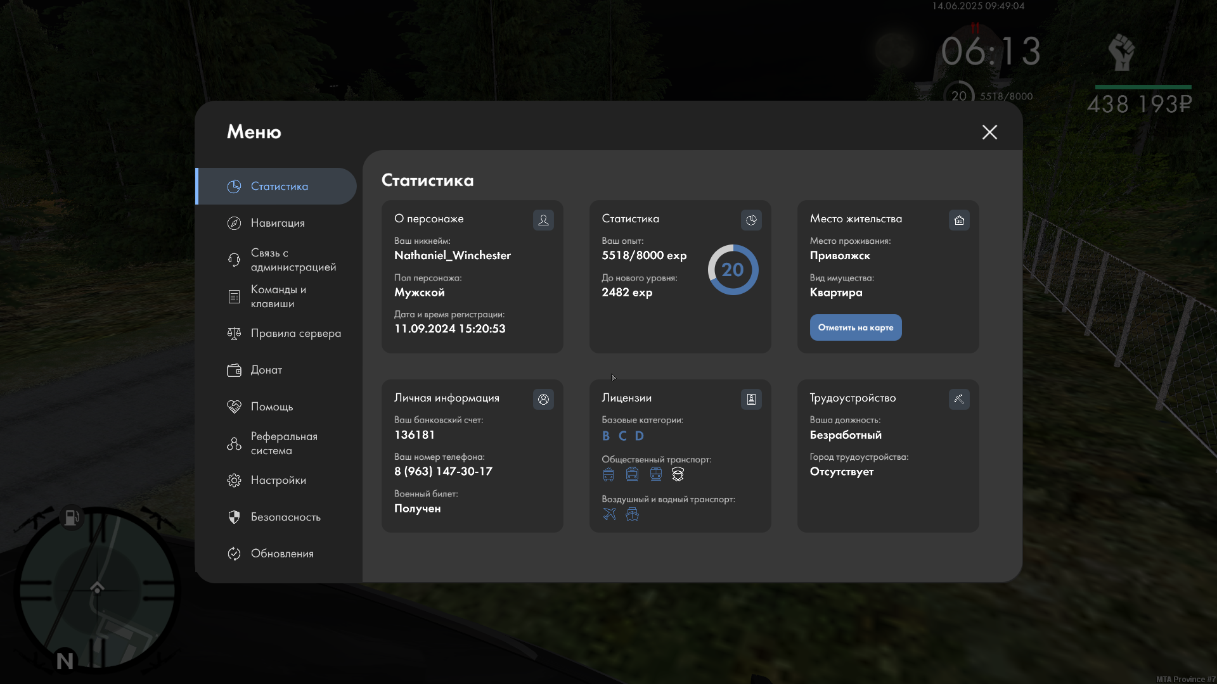1217x684 pixels.
Task: Select the ship license icon
Action: click(632, 514)
